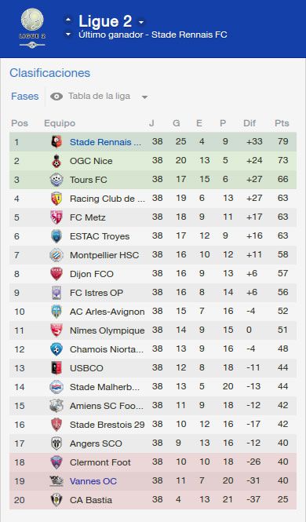This screenshot has height=522, width=306.
Task: Open the Stade Rennais team link
Action: pos(105,142)
